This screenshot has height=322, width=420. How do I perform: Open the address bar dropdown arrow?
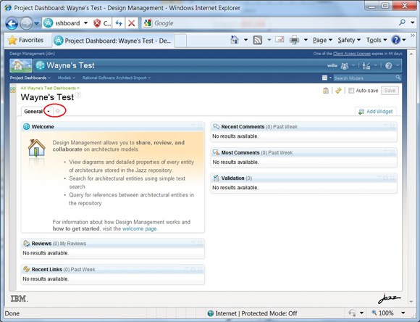click(x=85, y=23)
